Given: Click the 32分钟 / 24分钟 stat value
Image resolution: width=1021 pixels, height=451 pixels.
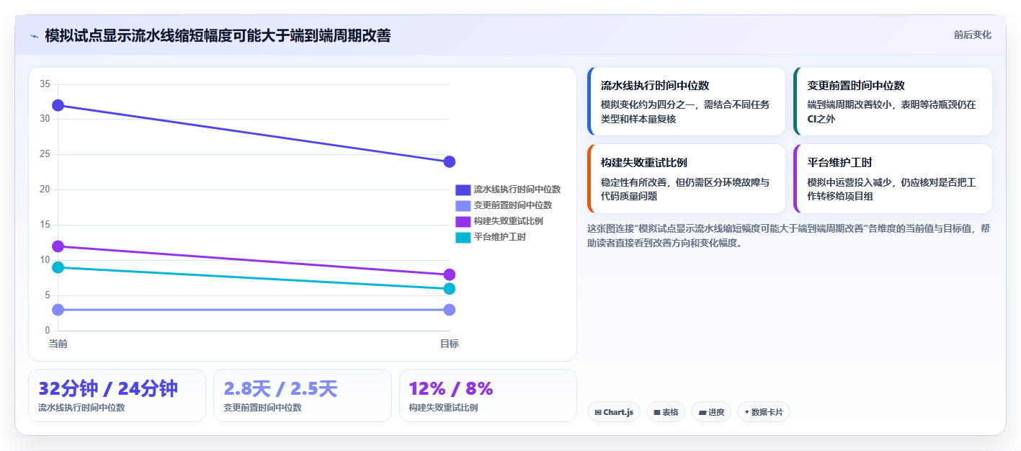Looking at the screenshot, I should pos(108,388).
